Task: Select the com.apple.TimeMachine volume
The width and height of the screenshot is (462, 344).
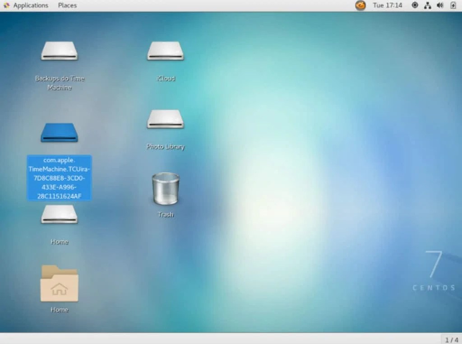Action: click(x=59, y=177)
